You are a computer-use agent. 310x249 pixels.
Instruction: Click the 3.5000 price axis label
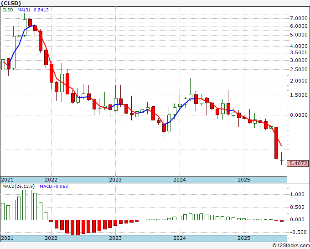click(299, 52)
